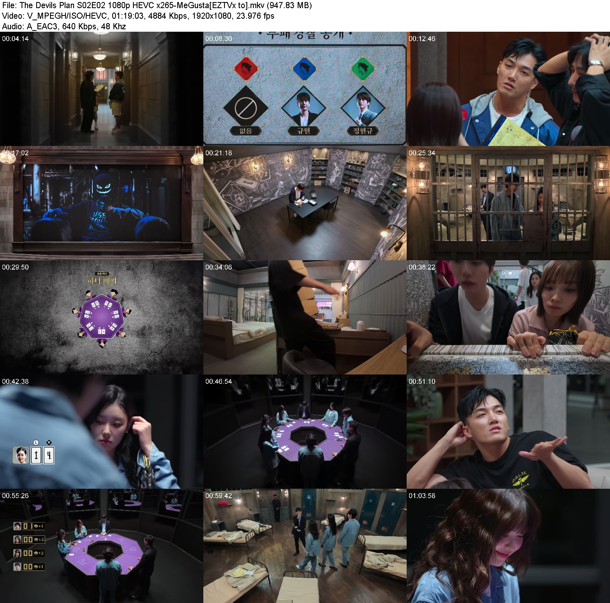
Task: Pick the thumbnail timestamped 00:42:38
Action: [102, 431]
